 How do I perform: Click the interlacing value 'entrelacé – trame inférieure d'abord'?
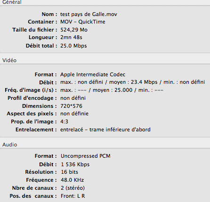[x=105, y=129]
